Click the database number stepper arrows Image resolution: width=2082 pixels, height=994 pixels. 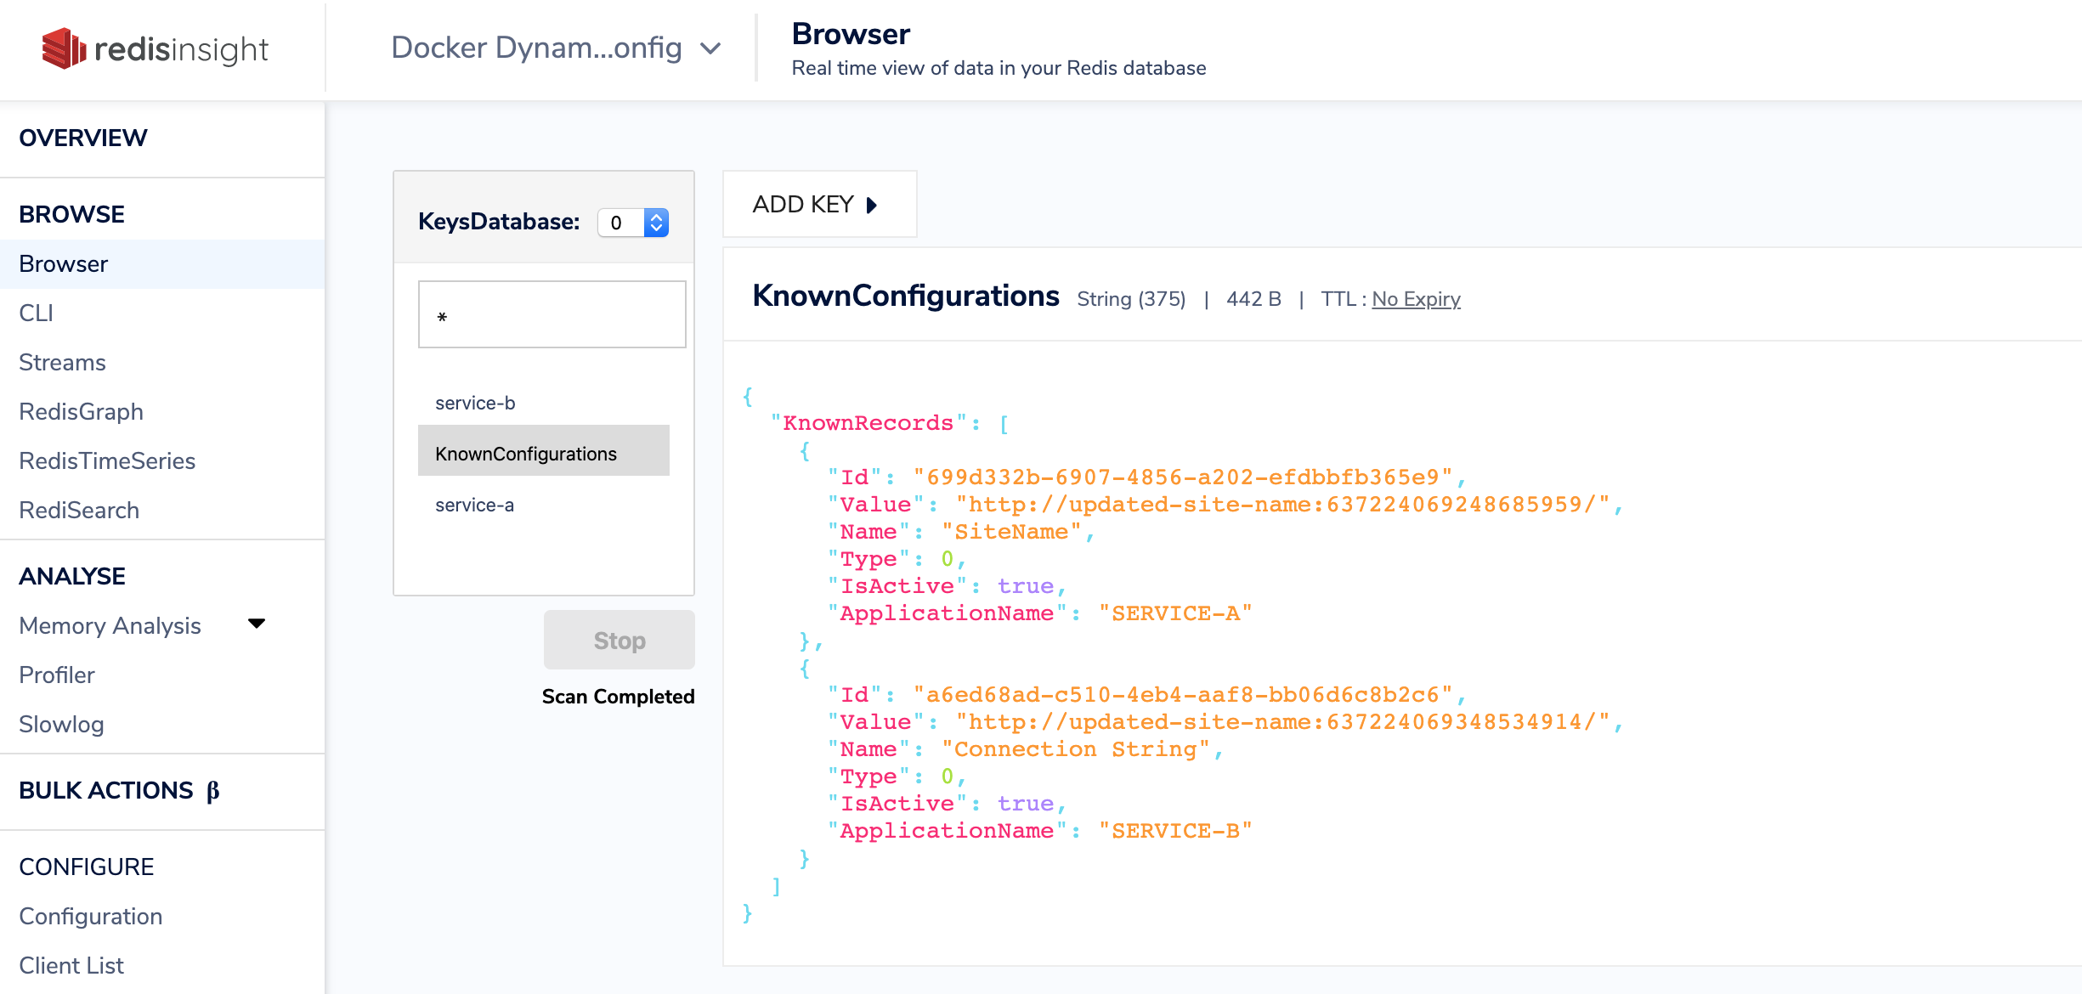tap(656, 223)
